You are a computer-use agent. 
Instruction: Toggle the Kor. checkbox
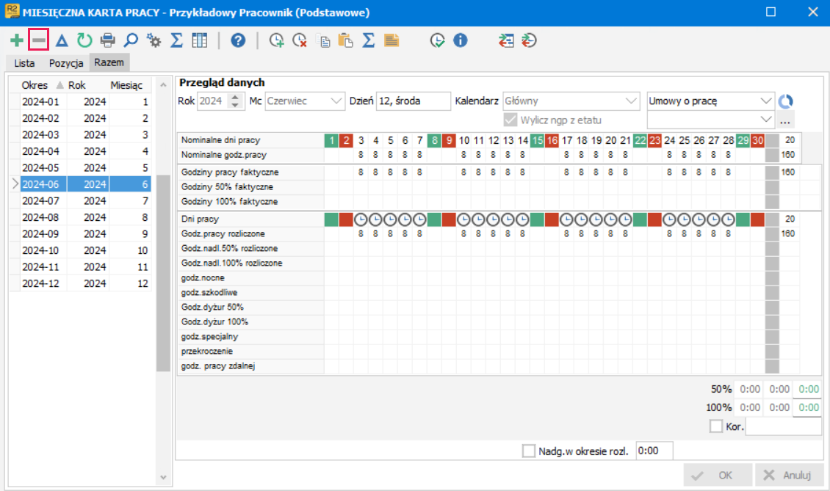click(715, 426)
